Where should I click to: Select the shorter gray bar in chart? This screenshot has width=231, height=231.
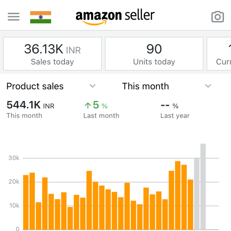pos(197,193)
